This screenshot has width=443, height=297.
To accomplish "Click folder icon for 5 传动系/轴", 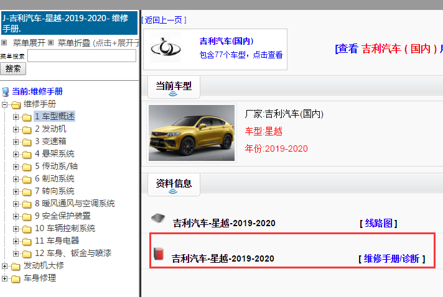I will pyautogui.click(x=27, y=167).
